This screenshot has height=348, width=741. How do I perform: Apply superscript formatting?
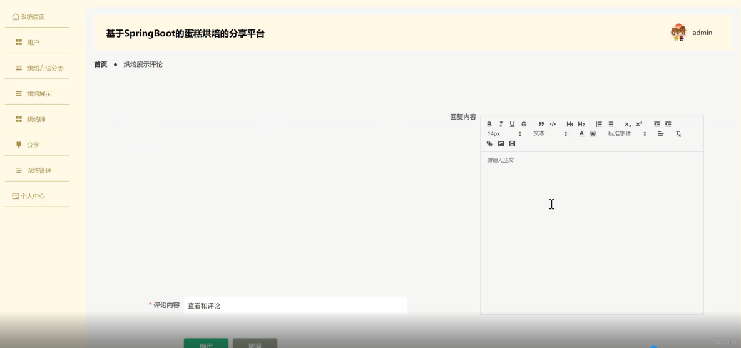tap(639, 125)
